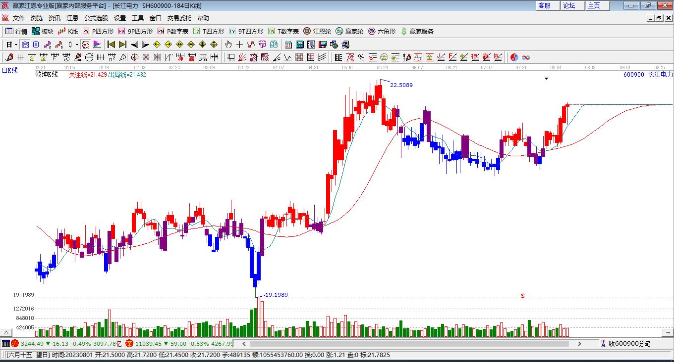Collapse the volume panel with bottom-left arrow
This screenshot has height=362, width=674.
click(6, 333)
